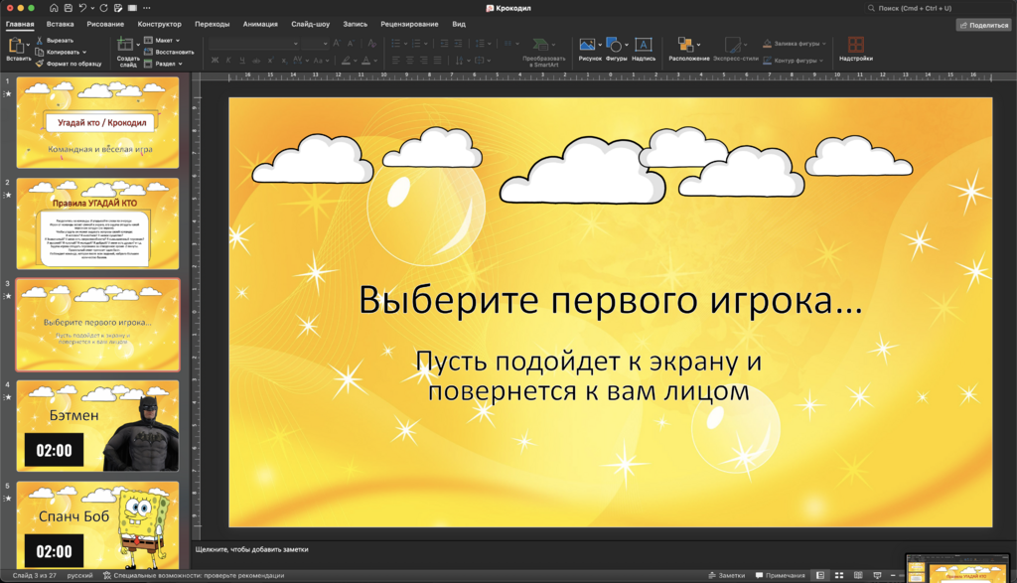
Task: Click the Экспресс-стили quick styles icon
Action: click(732, 44)
